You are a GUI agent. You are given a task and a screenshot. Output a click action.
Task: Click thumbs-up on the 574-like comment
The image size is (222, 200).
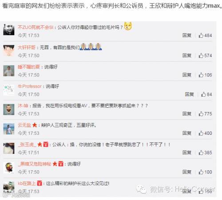tap(201, 55)
